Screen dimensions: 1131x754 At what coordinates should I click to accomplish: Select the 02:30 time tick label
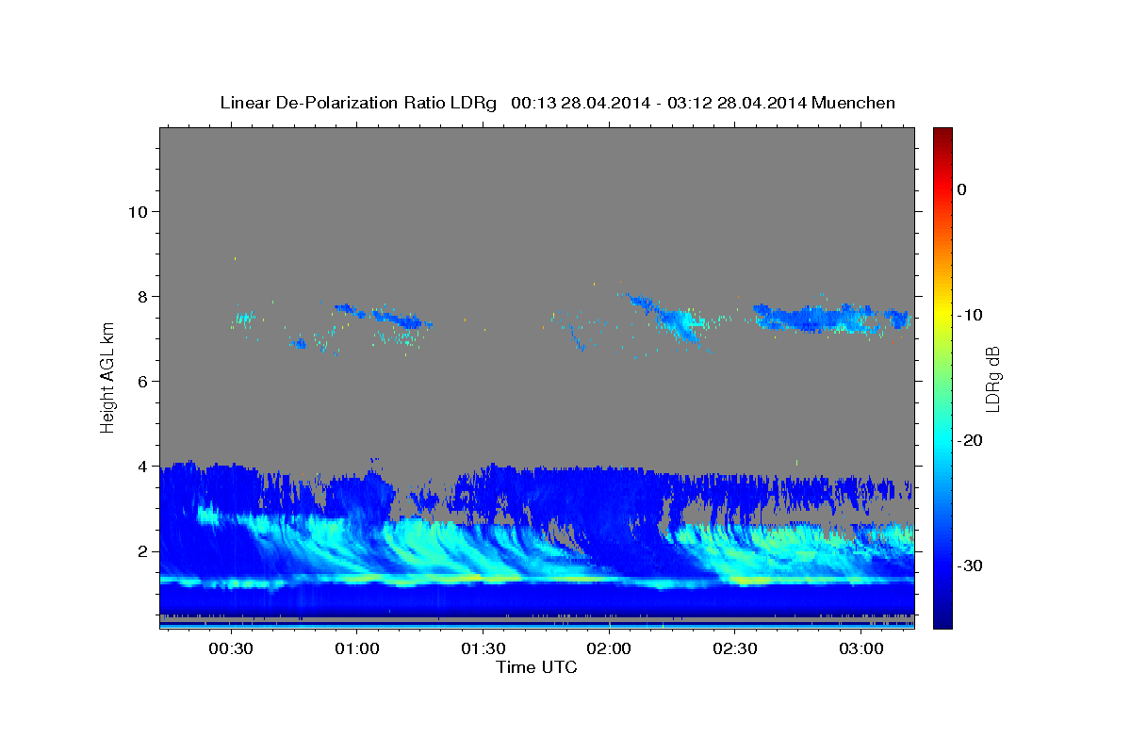tap(735, 649)
